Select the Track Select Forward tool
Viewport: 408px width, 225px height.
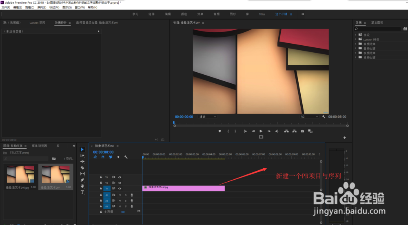82,156
